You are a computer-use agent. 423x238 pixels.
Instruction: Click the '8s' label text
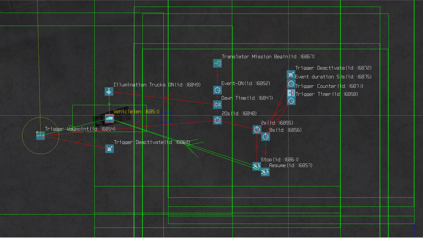(x=285, y=130)
